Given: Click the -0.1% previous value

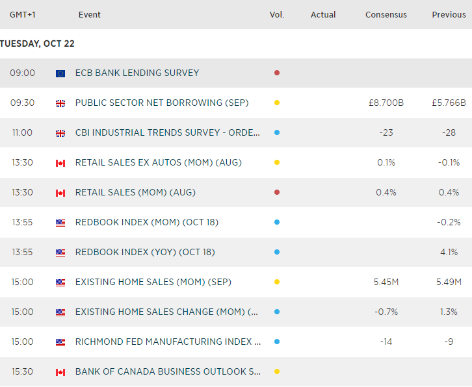Looking at the screenshot, I should point(449,162).
